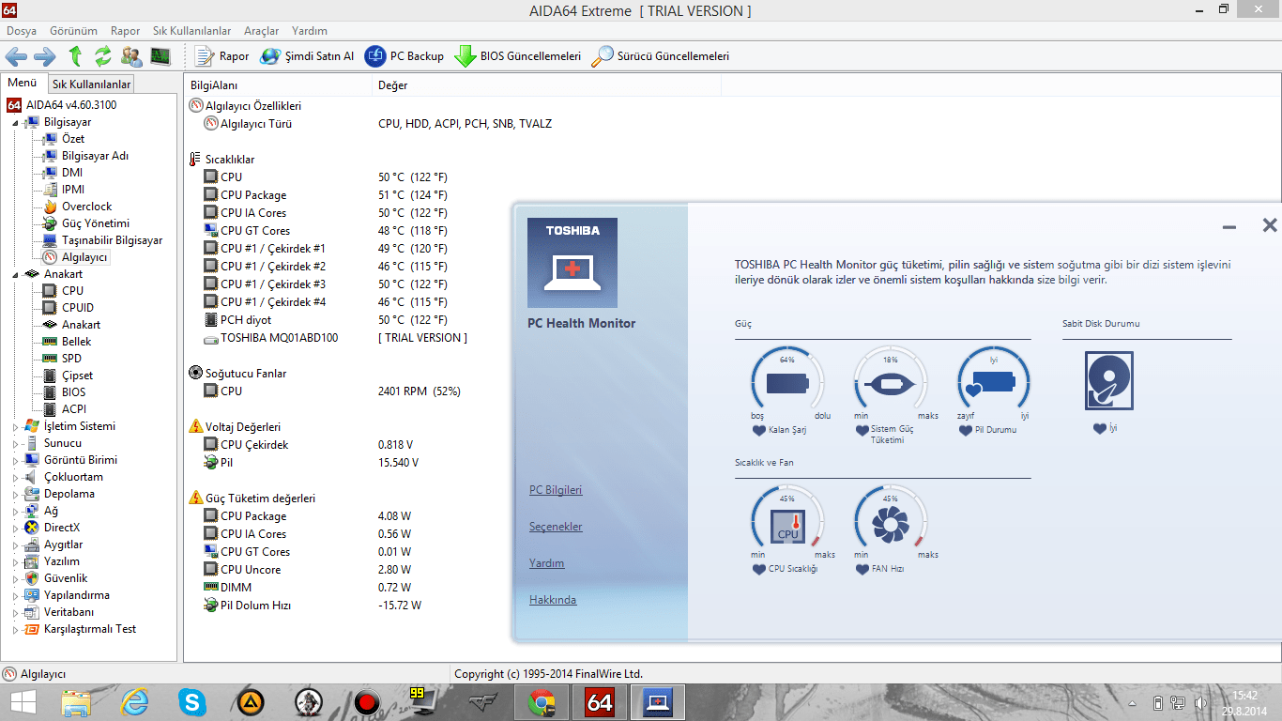Viewport: 1282px width, 721px height.
Task: Open File Explorer from the taskbar
Action: point(77,702)
